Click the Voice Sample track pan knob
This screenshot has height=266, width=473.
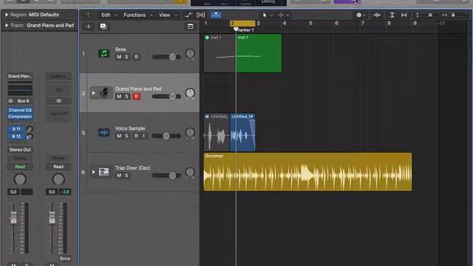(x=190, y=133)
